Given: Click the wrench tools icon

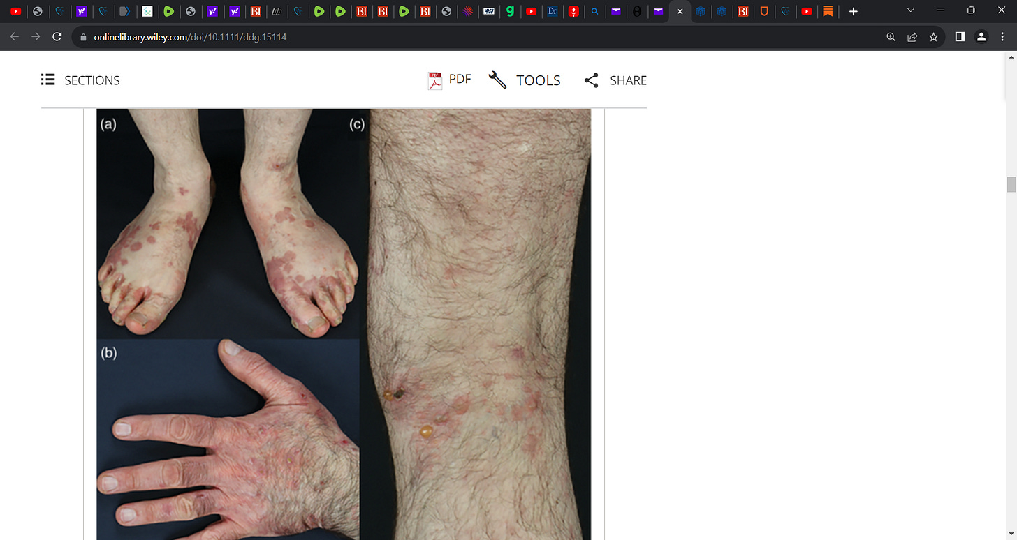Looking at the screenshot, I should (x=497, y=80).
